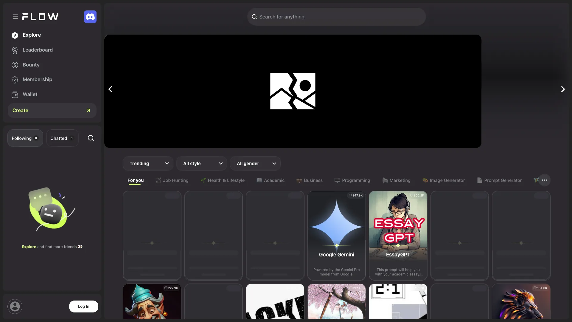Screen dimensions: 572x322
Task: Click the chat bubble mascot illustration
Action: [x=52, y=209]
